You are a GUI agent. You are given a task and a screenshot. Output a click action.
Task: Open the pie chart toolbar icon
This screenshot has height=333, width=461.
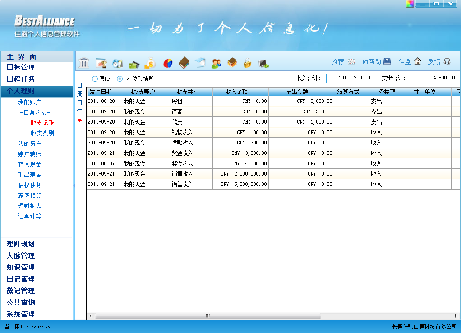click(x=168, y=63)
